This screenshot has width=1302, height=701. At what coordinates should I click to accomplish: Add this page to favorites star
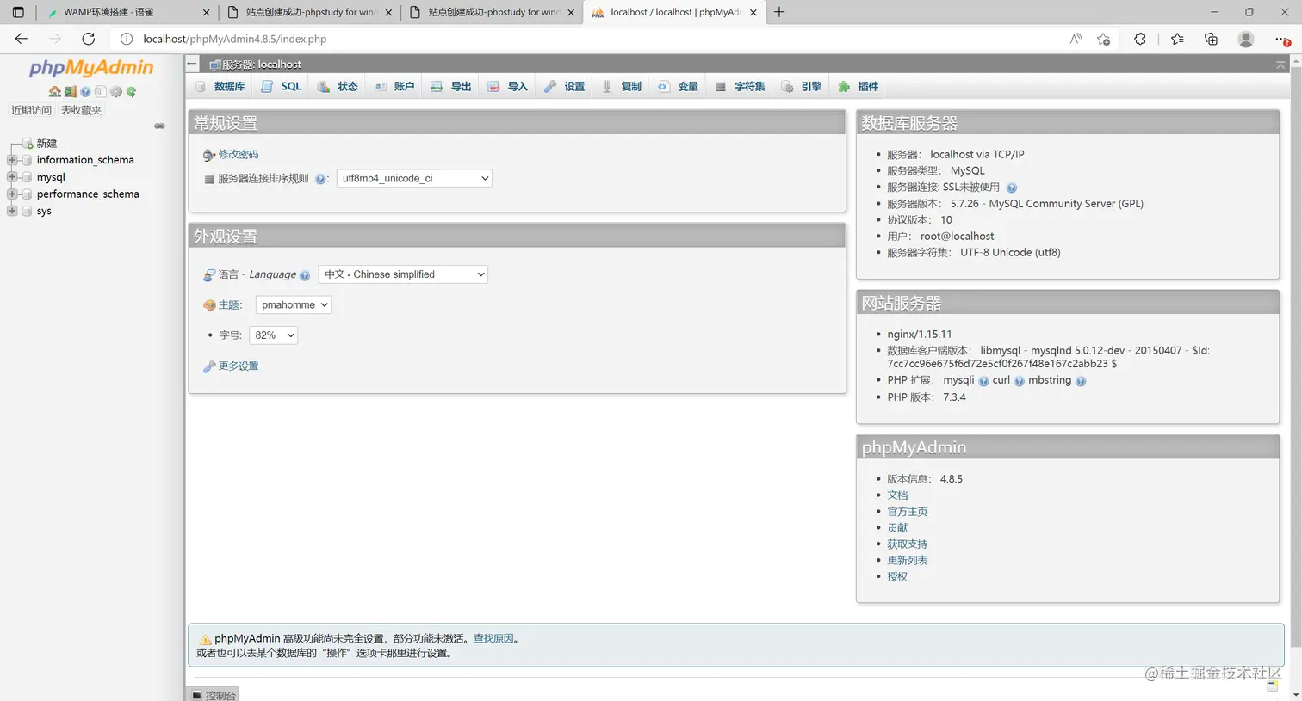click(x=1103, y=39)
